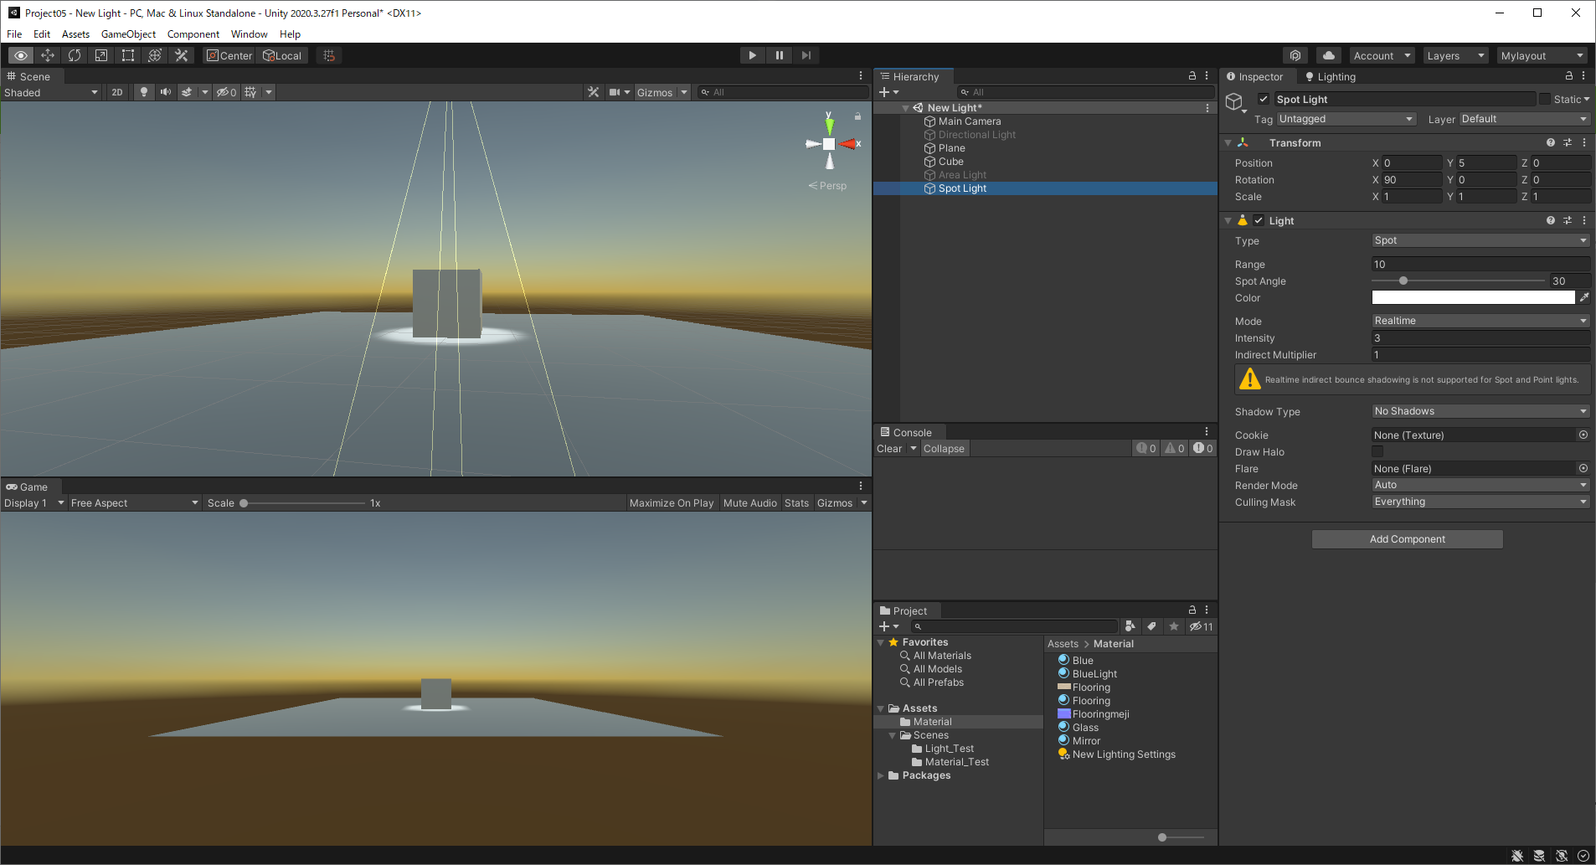Enable Draw Halo checkbox
The height and width of the screenshot is (865, 1596).
(x=1377, y=451)
